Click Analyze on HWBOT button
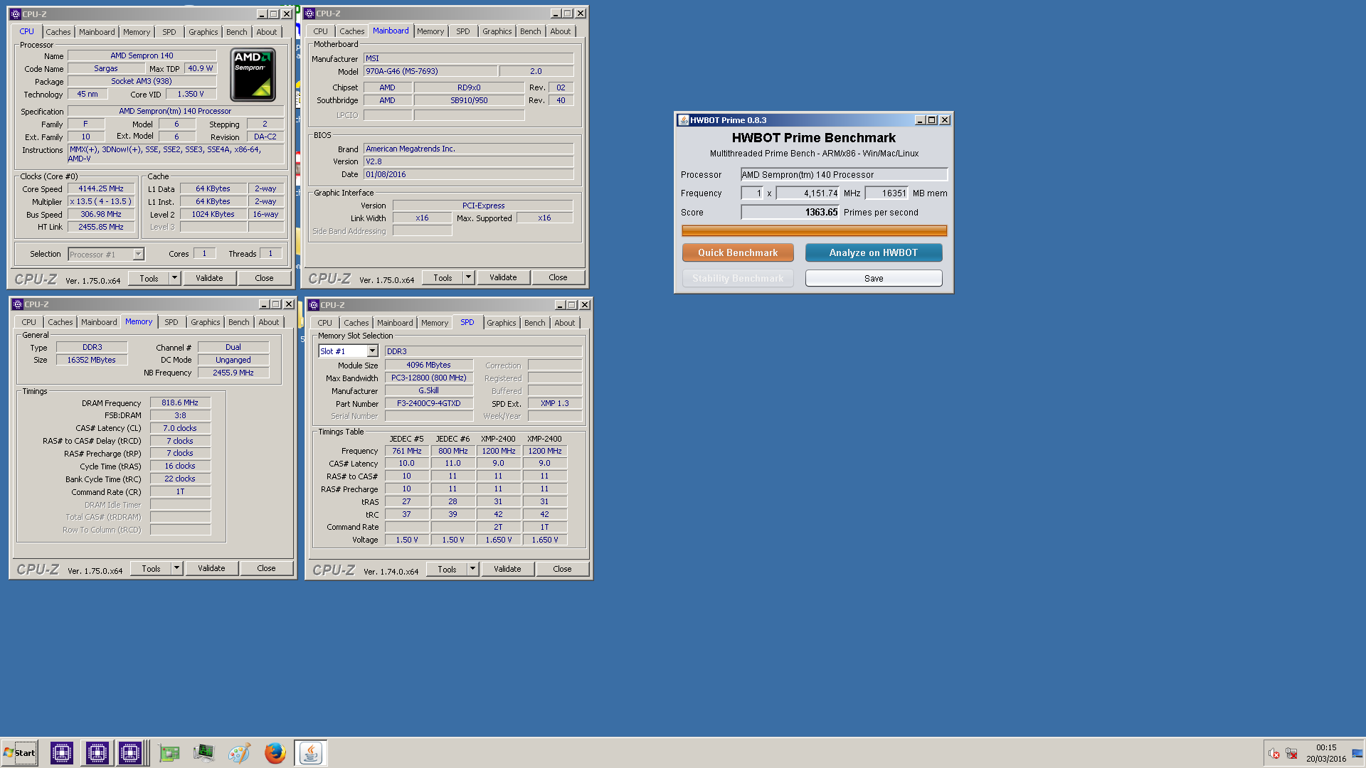The height and width of the screenshot is (768, 1366). (874, 252)
